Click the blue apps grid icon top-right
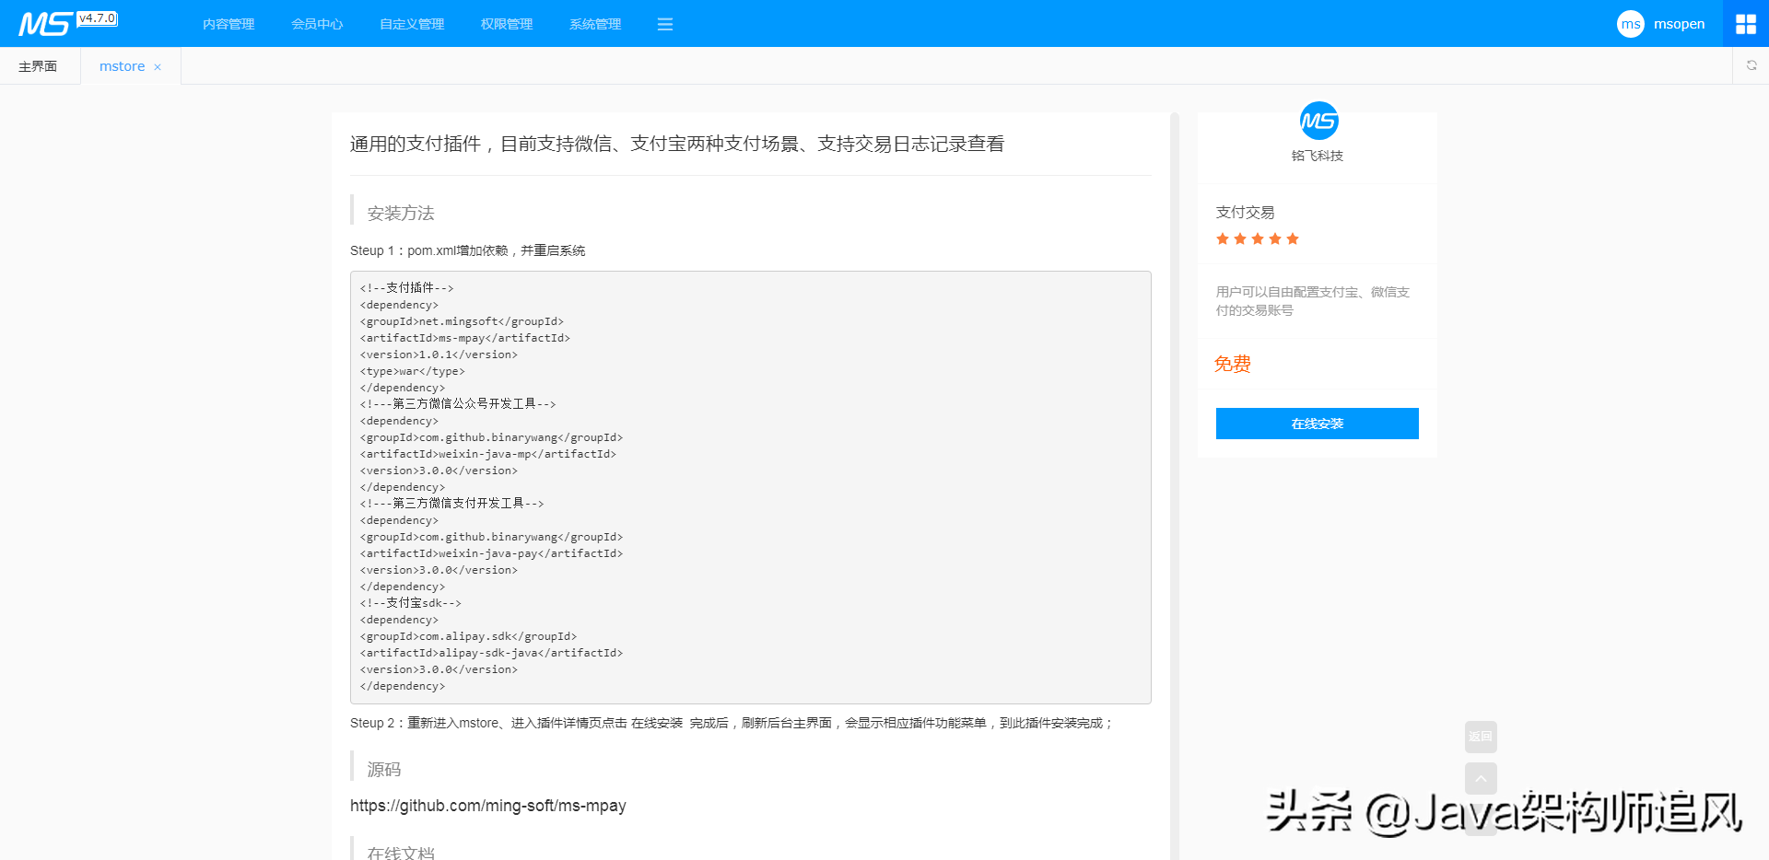 point(1746,23)
